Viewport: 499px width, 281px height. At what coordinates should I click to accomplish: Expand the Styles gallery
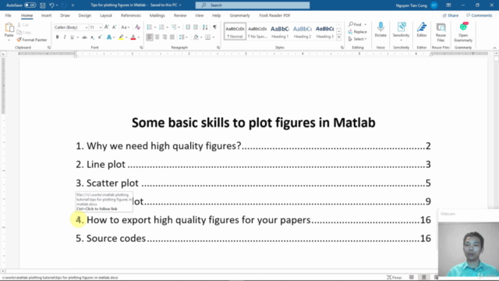click(x=338, y=37)
